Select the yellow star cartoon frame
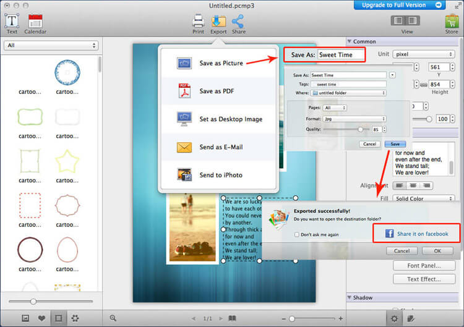This screenshot has width=464, height=327. point(67,161)
